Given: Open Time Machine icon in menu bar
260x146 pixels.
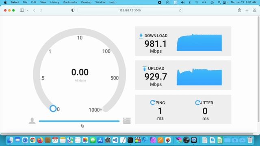Looking at the screenshot, I should pyautogui.click(x=212, y=2).
